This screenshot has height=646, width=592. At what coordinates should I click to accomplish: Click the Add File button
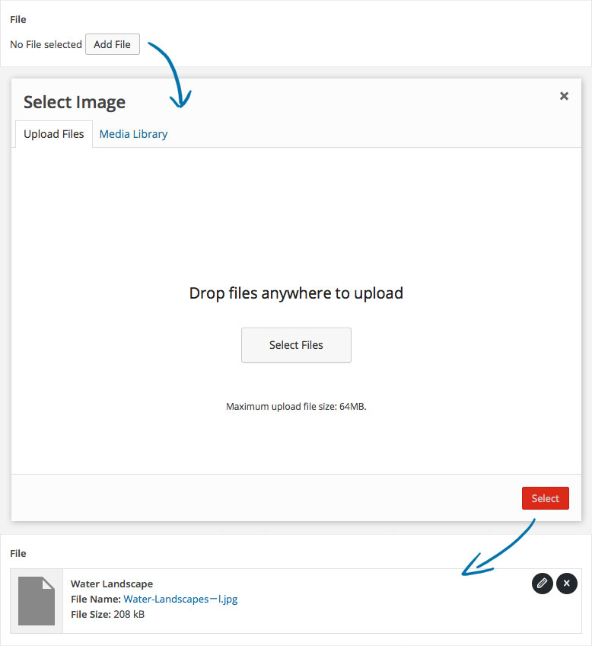point(112,44)
